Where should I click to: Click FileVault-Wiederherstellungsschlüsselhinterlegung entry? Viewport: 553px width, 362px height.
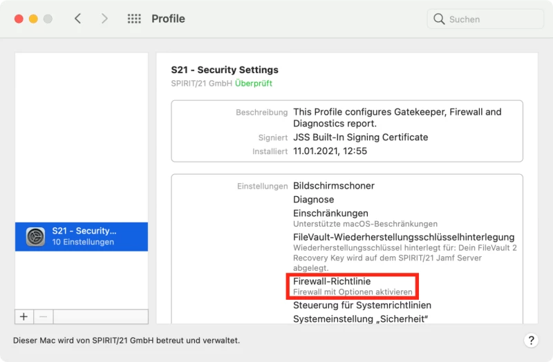point(404,237)
